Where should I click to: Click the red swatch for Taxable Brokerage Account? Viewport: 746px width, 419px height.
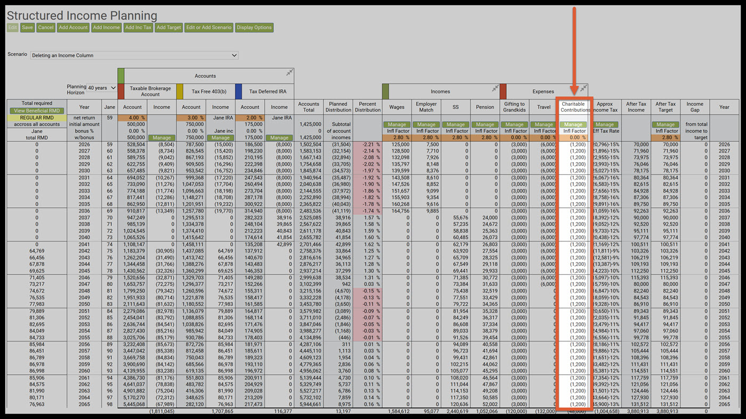point(120,91)
